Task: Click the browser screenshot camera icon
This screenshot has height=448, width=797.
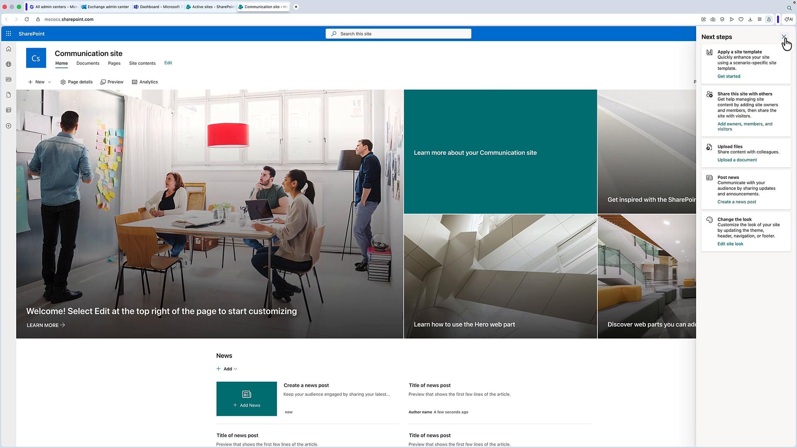Action: (713, 19)
